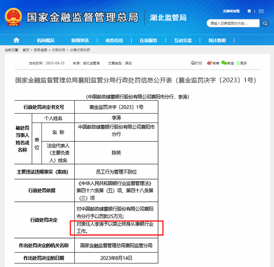The width and height of the screenshot is (274, 267).
Task: Click the 国家金融监督管理总局襄阳监管分局 cell
Action: tap(116, 246)
